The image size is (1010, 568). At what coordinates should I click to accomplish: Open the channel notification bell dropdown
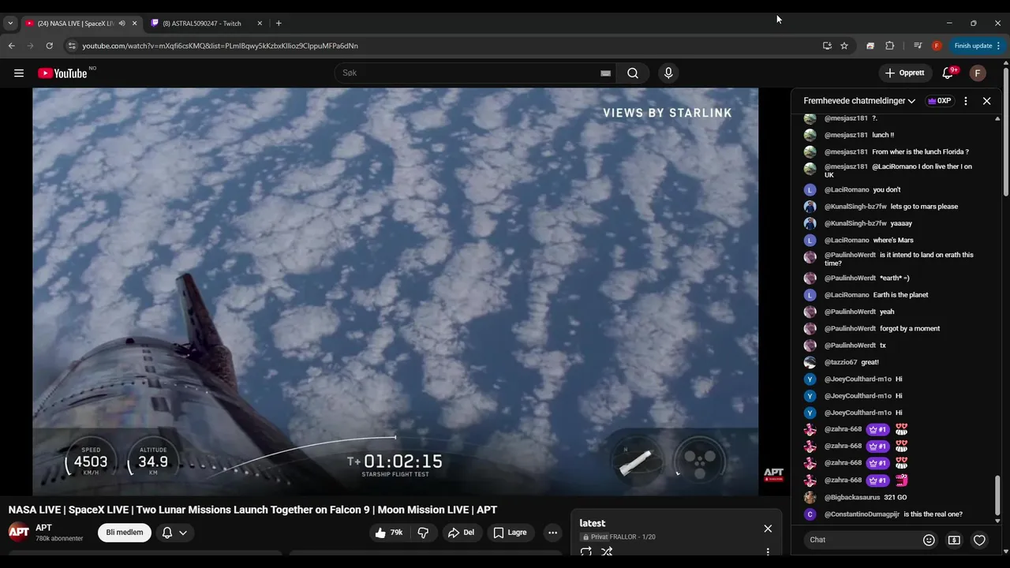(x=174, y=532)
